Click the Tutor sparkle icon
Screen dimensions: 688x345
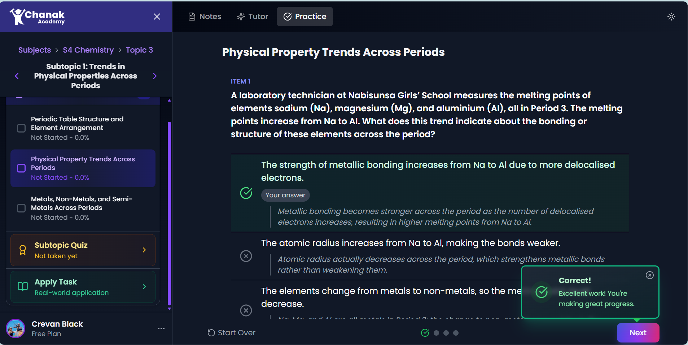point(241,16)
